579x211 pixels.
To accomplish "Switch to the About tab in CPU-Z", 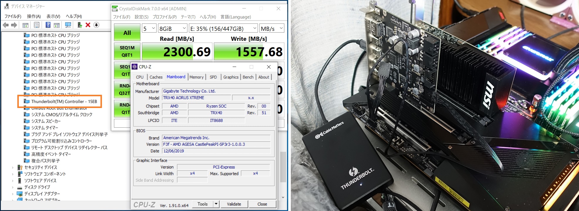I will [x=264, y=77].
